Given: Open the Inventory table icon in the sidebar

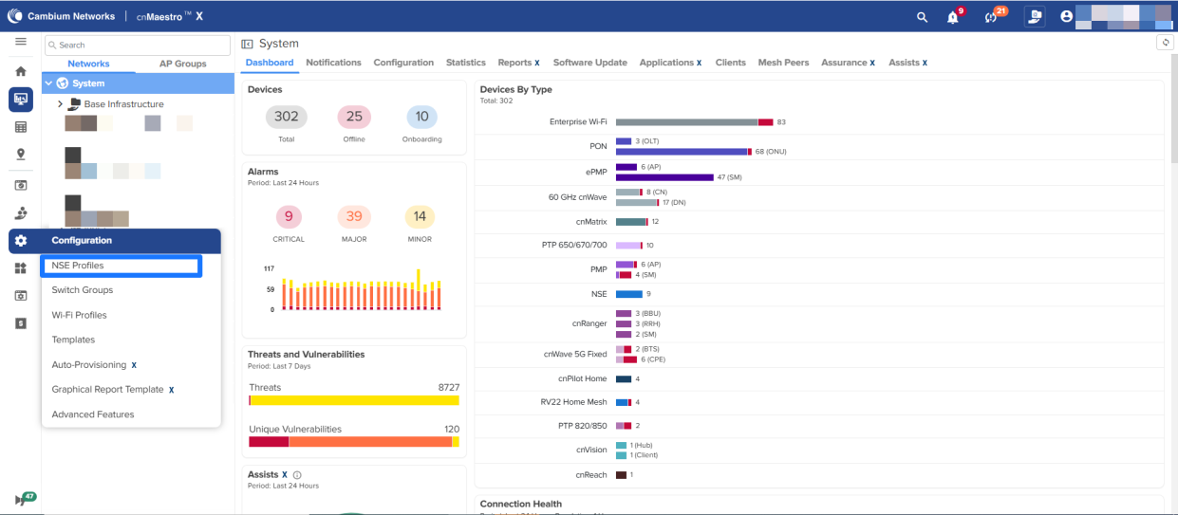Looking at the screenshot, I should pos(20,127).
